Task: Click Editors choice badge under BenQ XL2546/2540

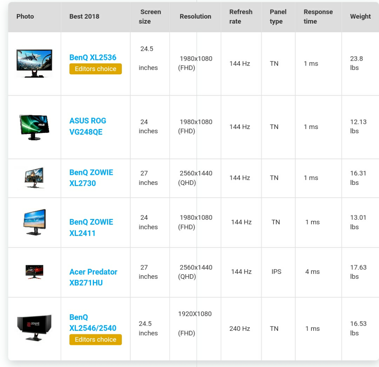Action: (96, 339)
